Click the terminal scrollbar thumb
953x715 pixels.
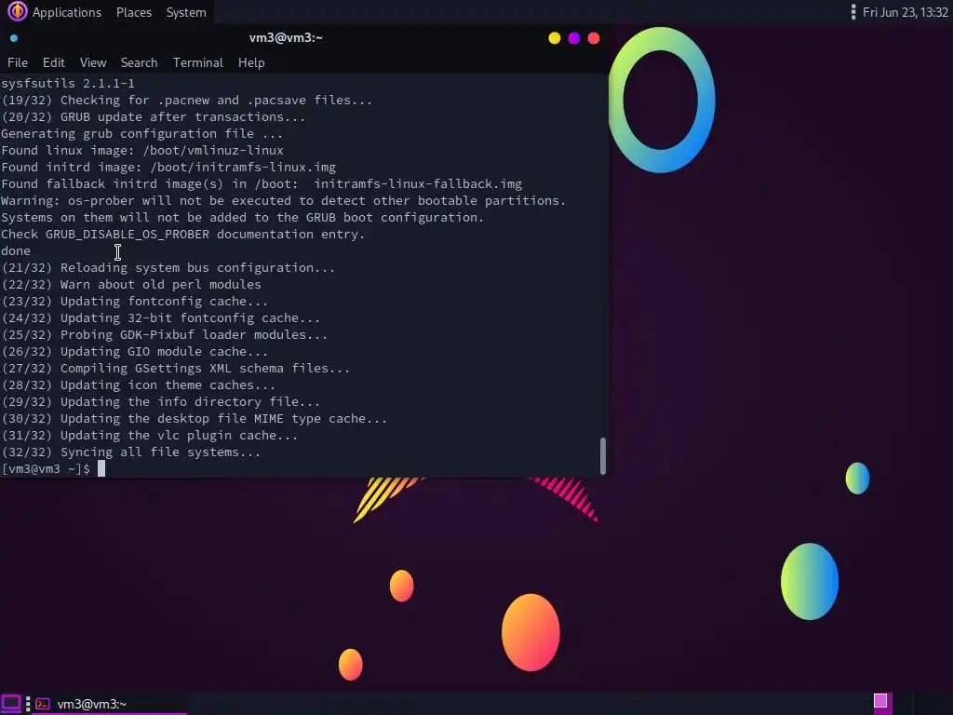point(603,456)
